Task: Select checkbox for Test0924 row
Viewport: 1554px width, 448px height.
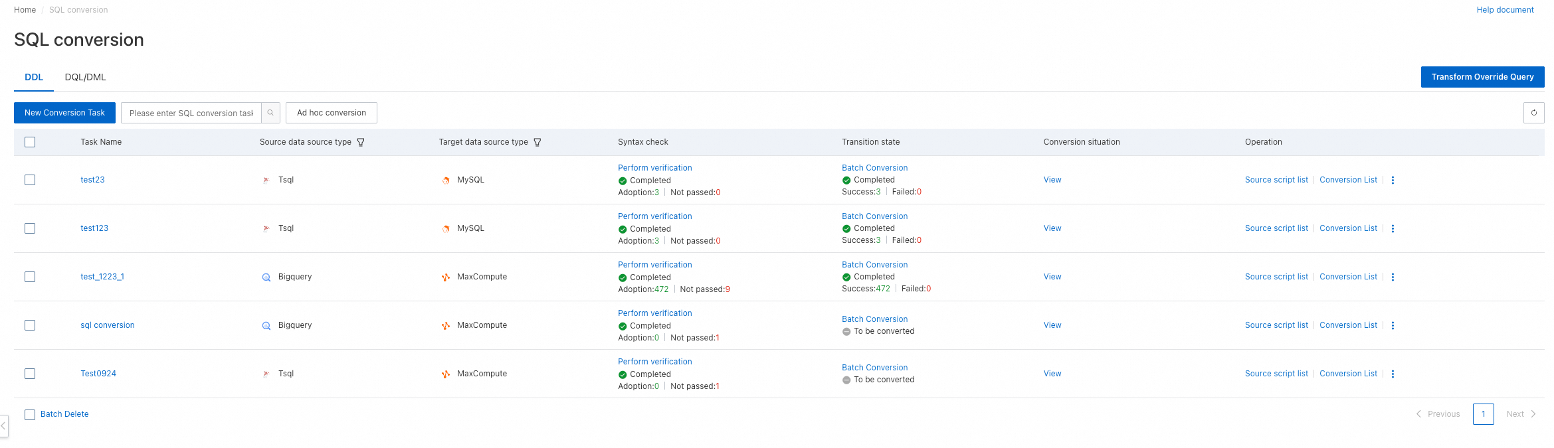Action: pos(30,374)
